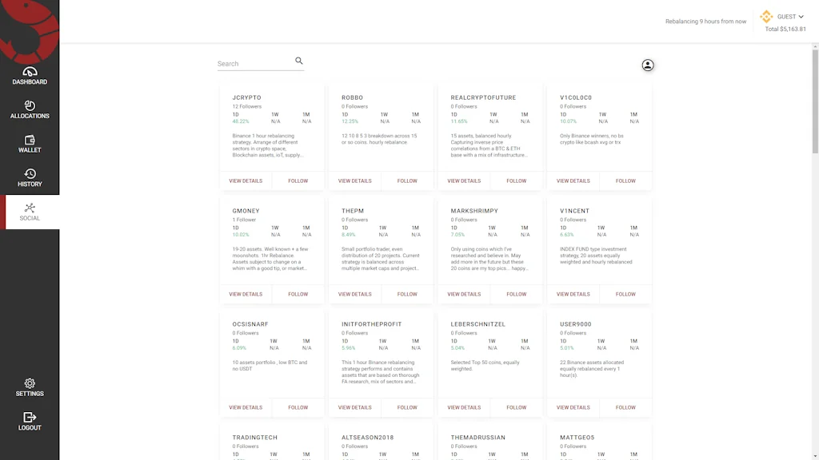View details of the MARKSHRIMPY portfolio
This screenshot has height=460, width=819.
464,294
